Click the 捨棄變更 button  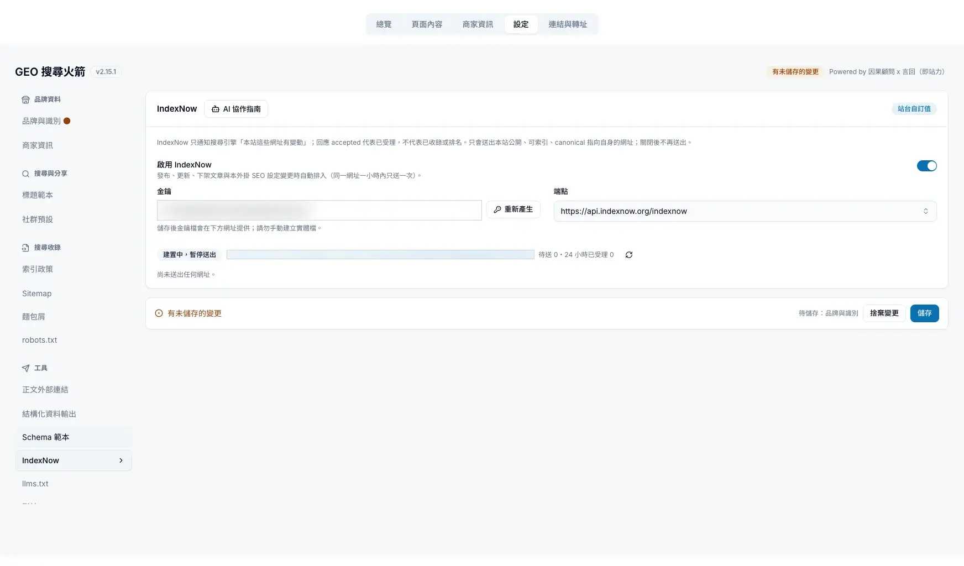click(884, 313)
